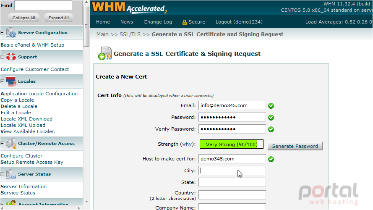
Task: Open Configure Customer Contact
Action: tap(35, 69)
